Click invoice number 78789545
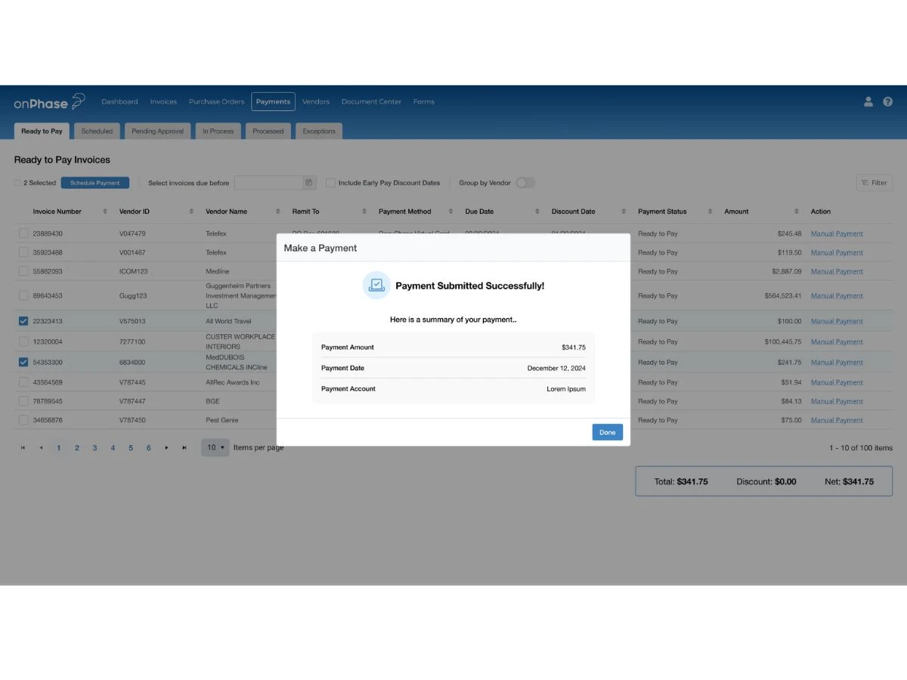Viewport: 907px width, 680px height. coord(48,401)
